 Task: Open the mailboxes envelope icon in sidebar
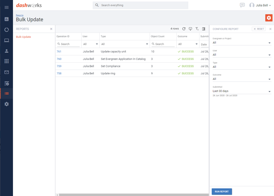[6, 72]
